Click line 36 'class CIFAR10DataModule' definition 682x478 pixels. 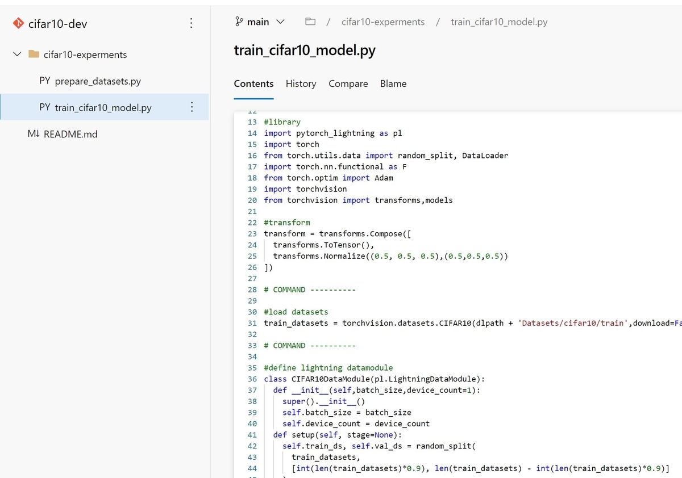tap(374, 379)
